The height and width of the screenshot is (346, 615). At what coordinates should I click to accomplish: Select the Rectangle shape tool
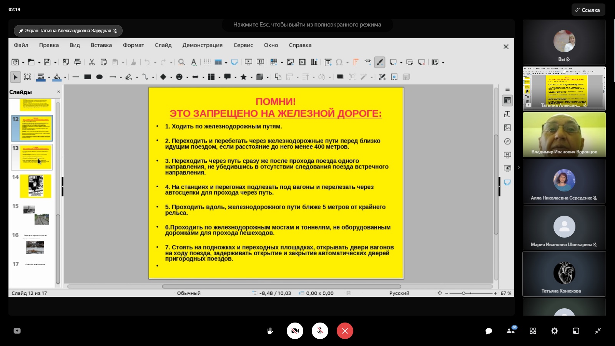(x=87, y=77)
